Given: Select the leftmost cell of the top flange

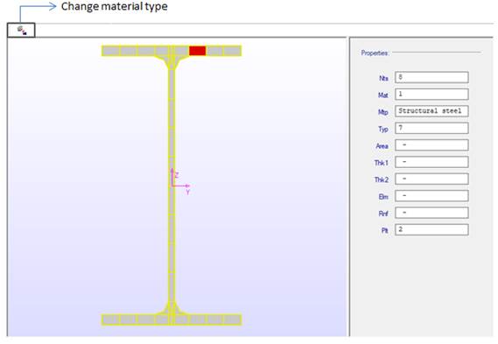Looking at the screenshot, I should (x=111, y=51).
